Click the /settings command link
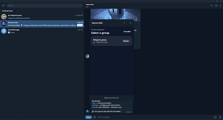Viewport: 223px width, 120px height. tap(95, 105)
